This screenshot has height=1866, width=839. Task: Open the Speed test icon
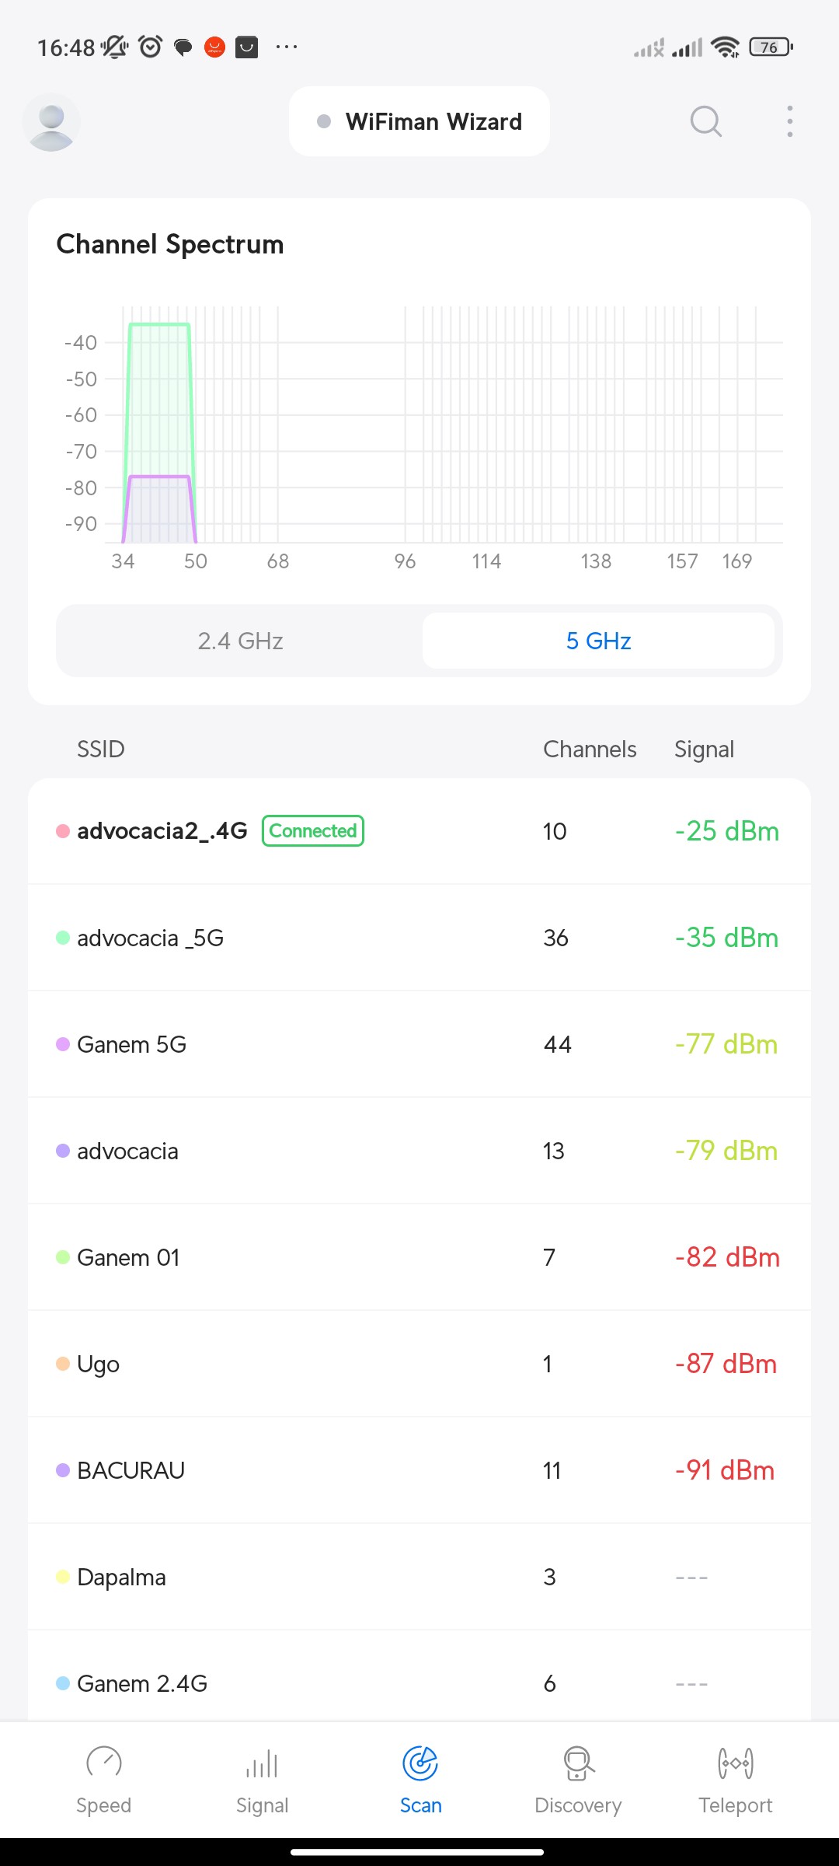[103, 1763]
